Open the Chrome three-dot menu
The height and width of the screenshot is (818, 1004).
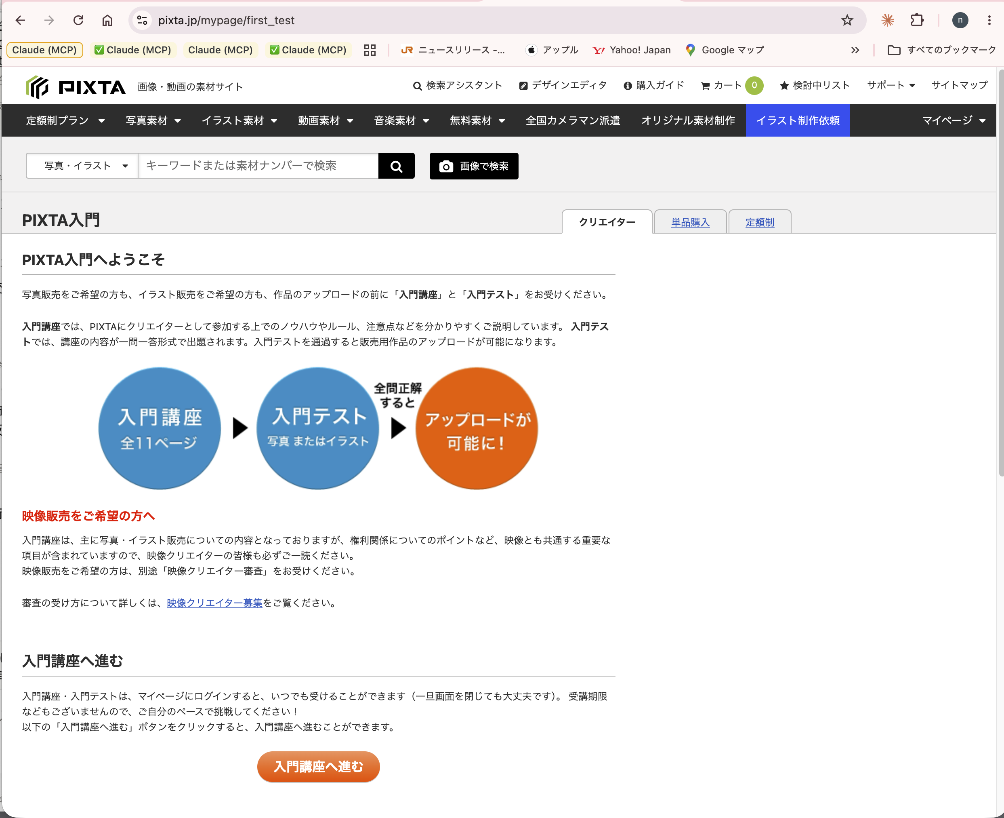(x=989, y=20)
